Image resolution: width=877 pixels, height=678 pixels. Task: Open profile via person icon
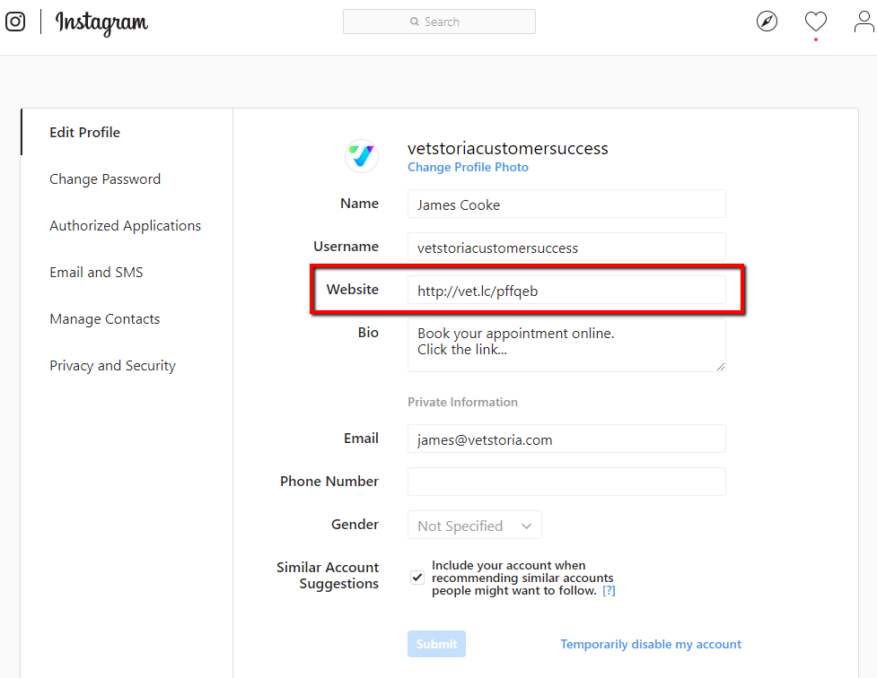click(x=864, y=22)
